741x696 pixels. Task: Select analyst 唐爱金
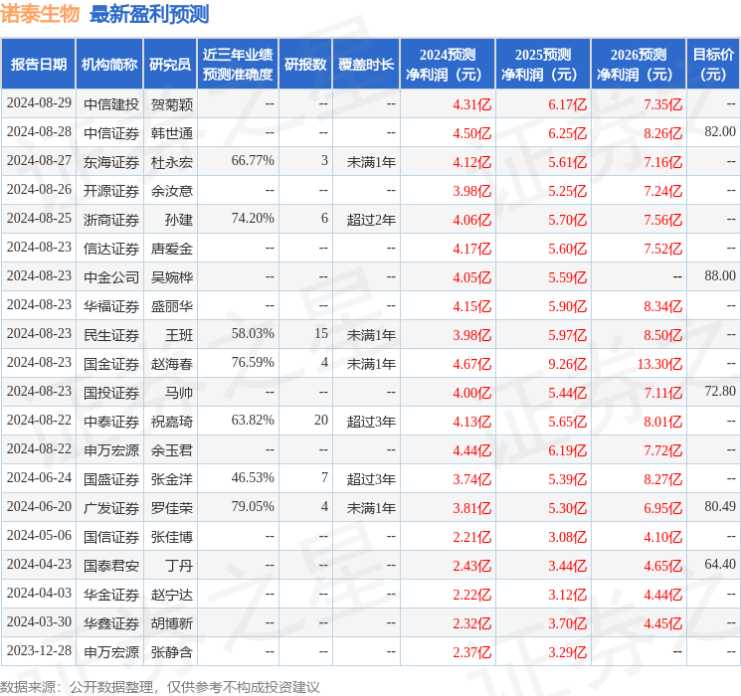click(x=172, y=249)
